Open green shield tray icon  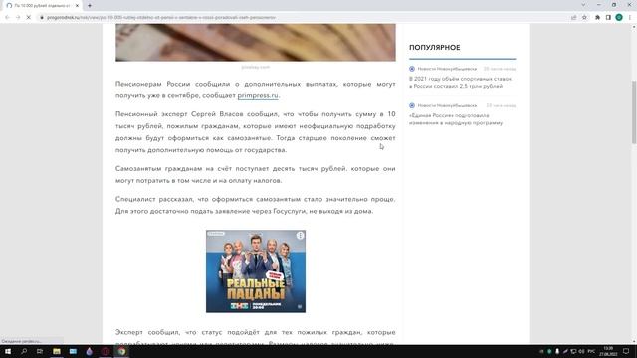pyautogui.click(x=549, y=351)
